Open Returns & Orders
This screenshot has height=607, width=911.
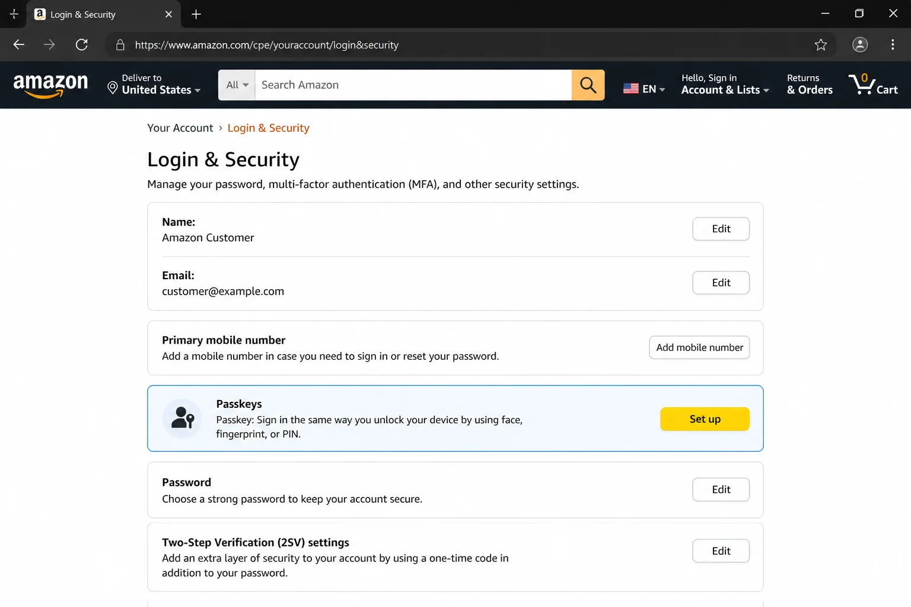pos(810,84)
